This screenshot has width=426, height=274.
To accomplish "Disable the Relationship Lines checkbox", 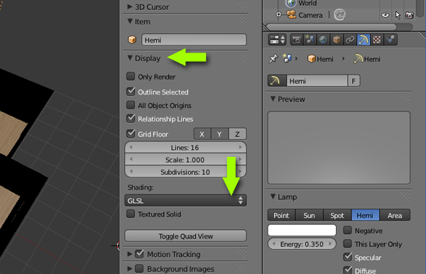I will [x=131, y=119].
